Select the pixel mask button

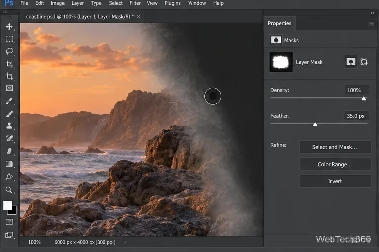[x=351, y=62]
